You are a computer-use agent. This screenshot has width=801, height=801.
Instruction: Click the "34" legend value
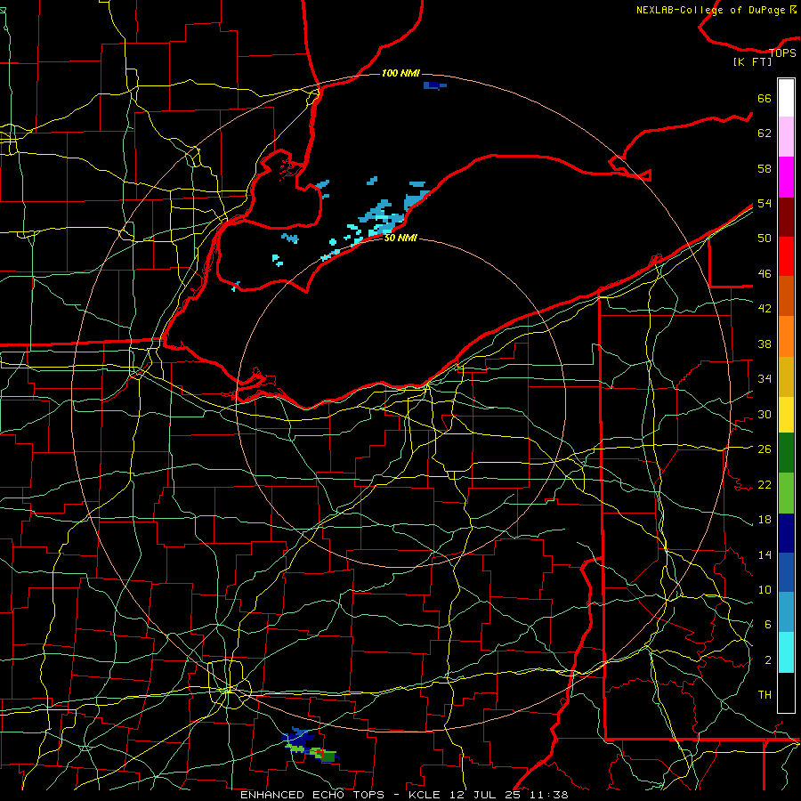coord(765,379)
